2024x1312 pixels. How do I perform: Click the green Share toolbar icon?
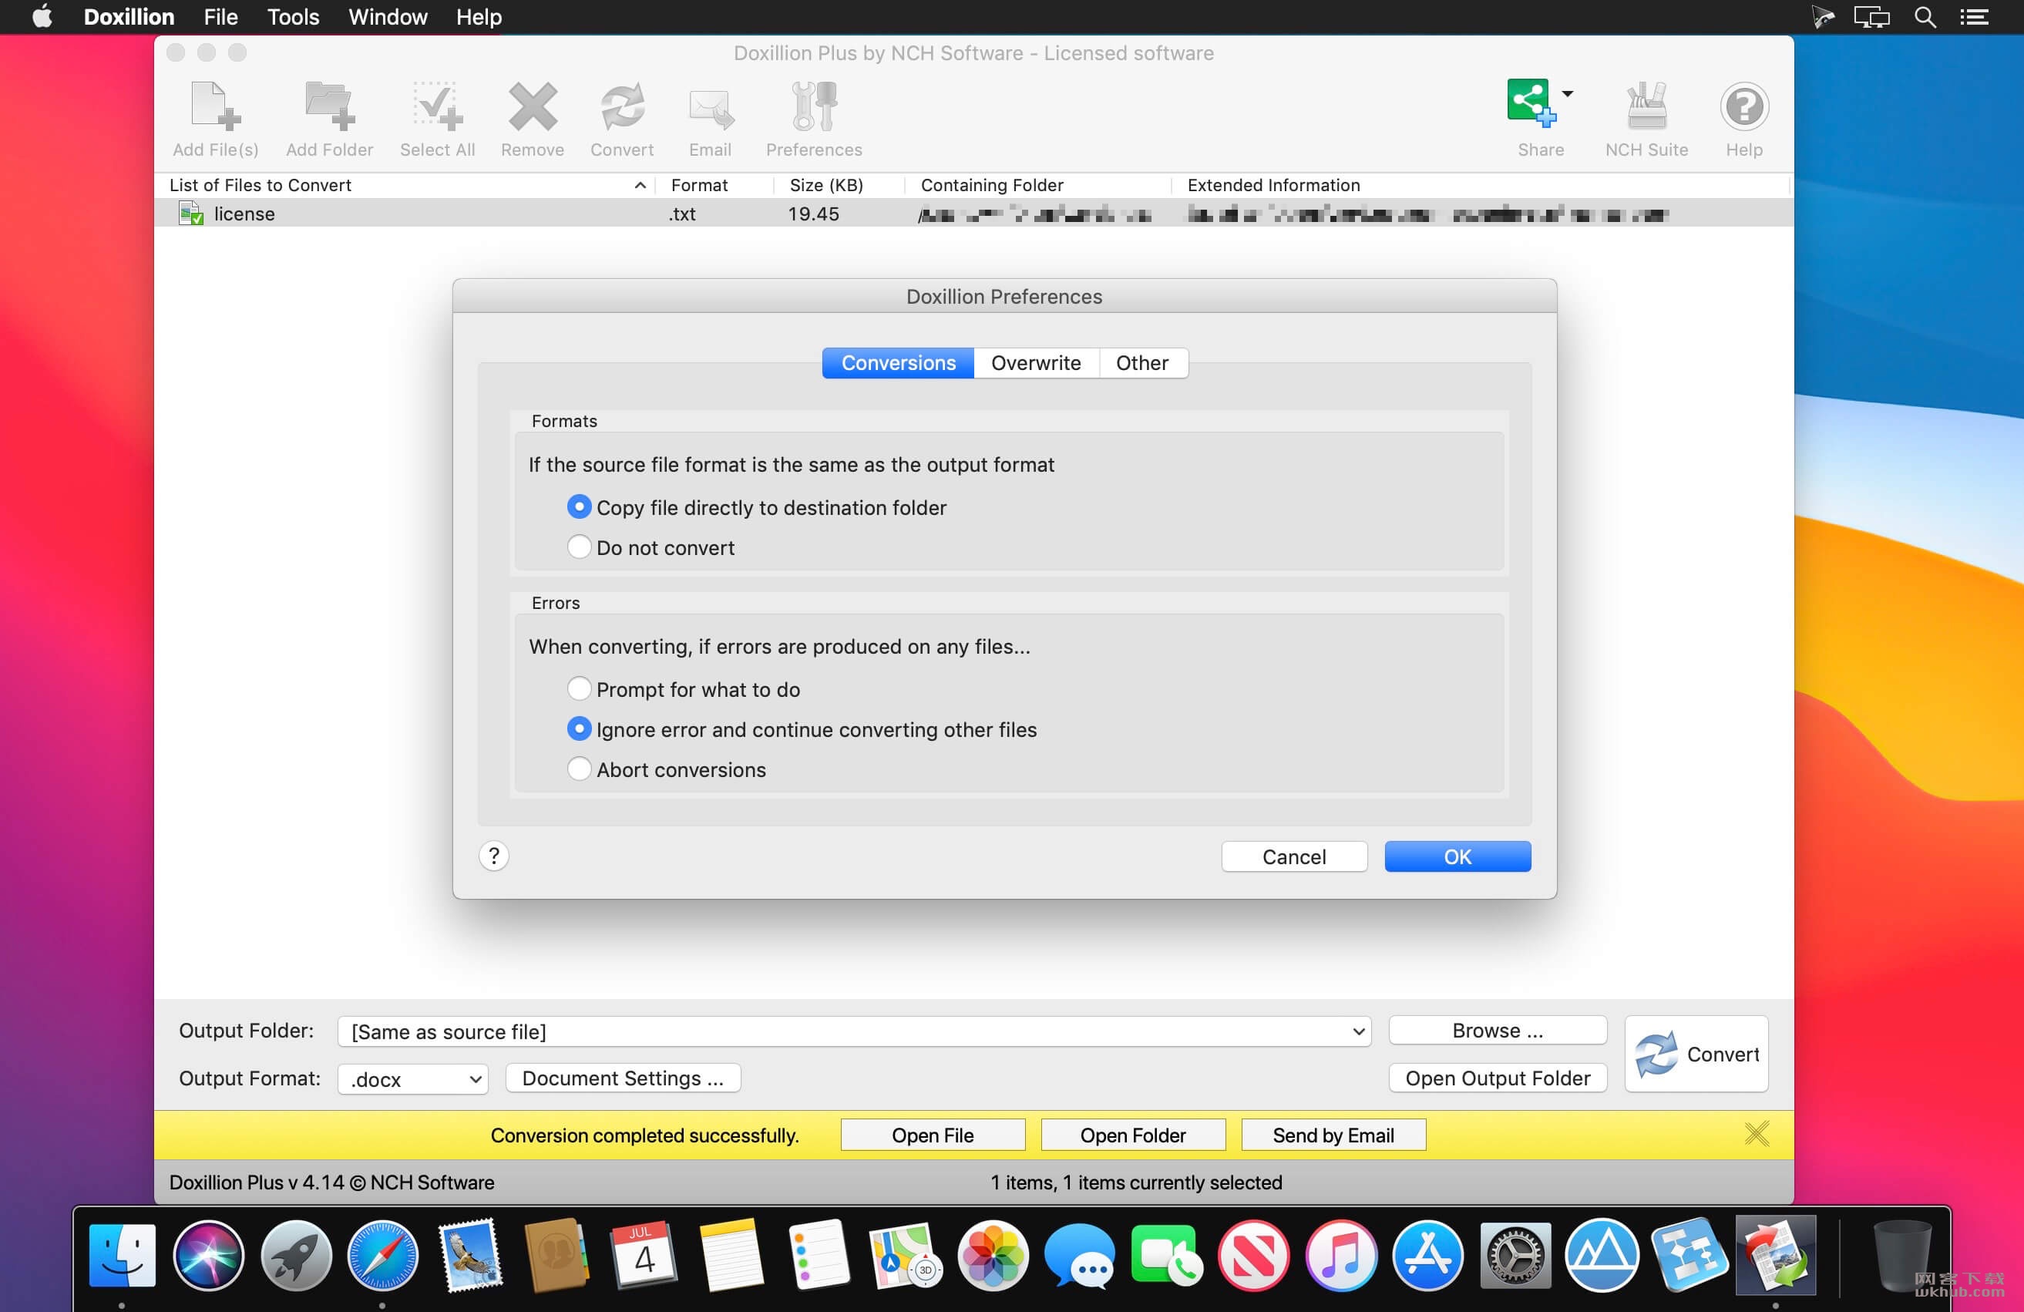(1531, 103)
